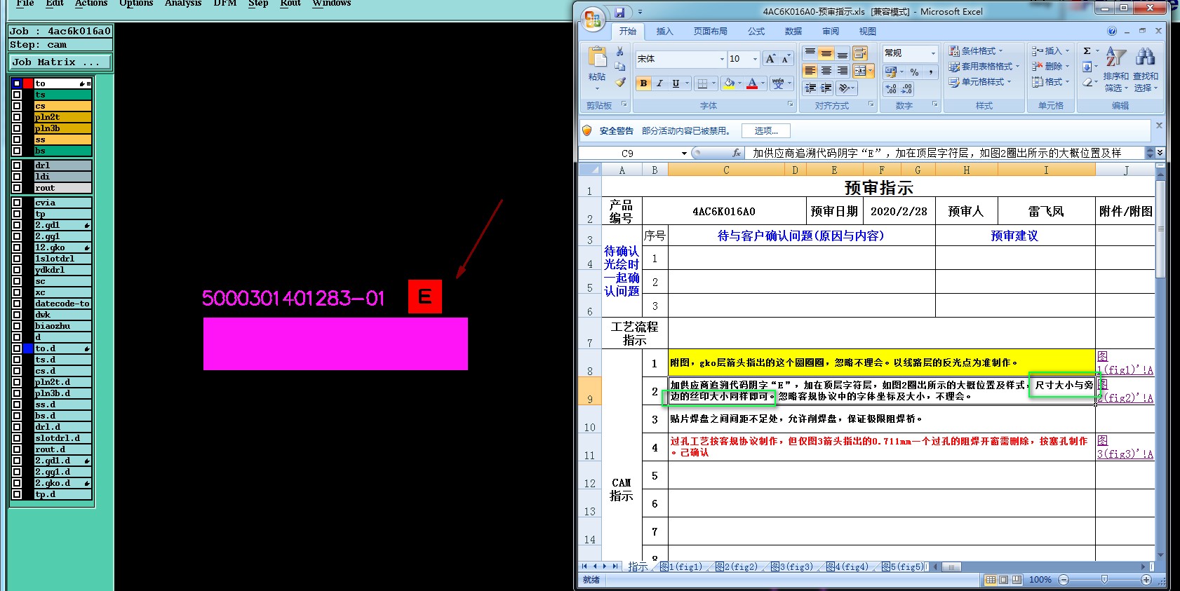This screenshot has width=1180, height=591.
Task: Switch to 页面布局 ribbon tab
Action: (710, 32)
